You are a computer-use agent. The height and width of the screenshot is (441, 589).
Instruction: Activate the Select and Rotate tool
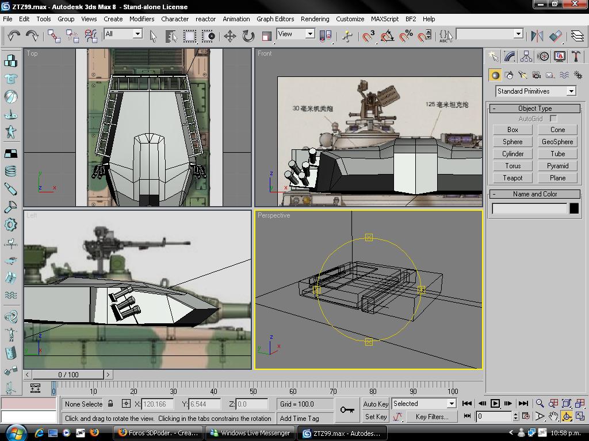tap(248, 36)
